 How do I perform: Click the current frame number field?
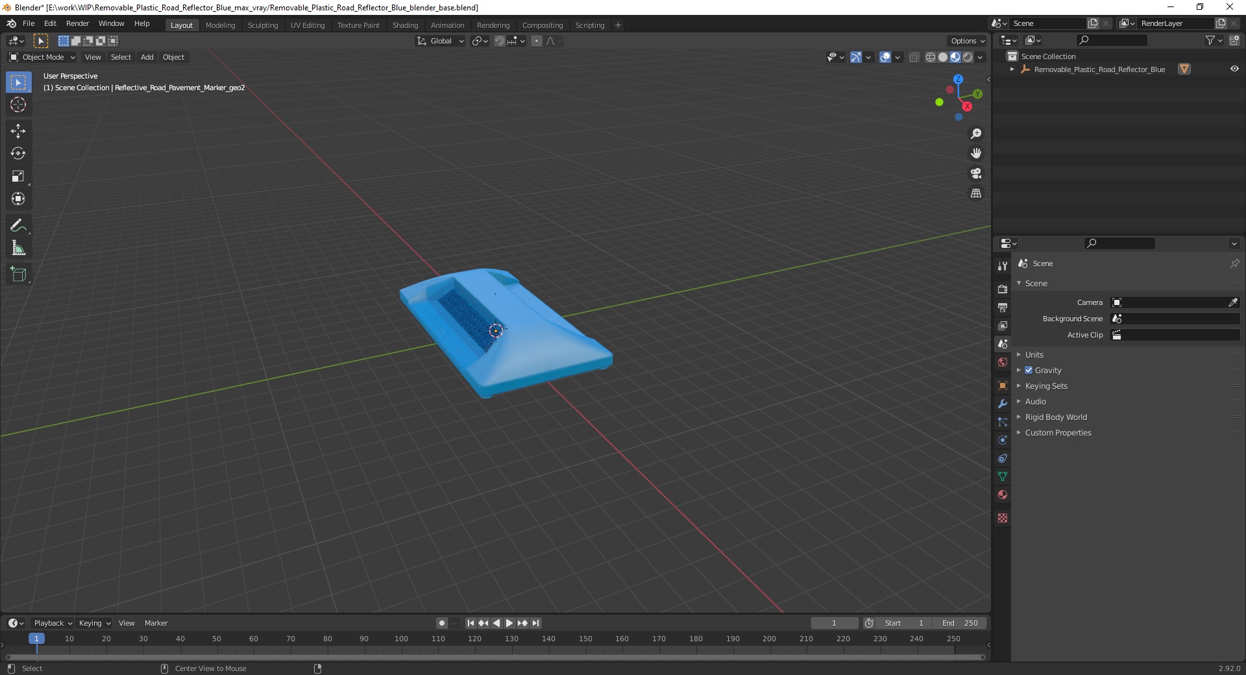(834, 623)
